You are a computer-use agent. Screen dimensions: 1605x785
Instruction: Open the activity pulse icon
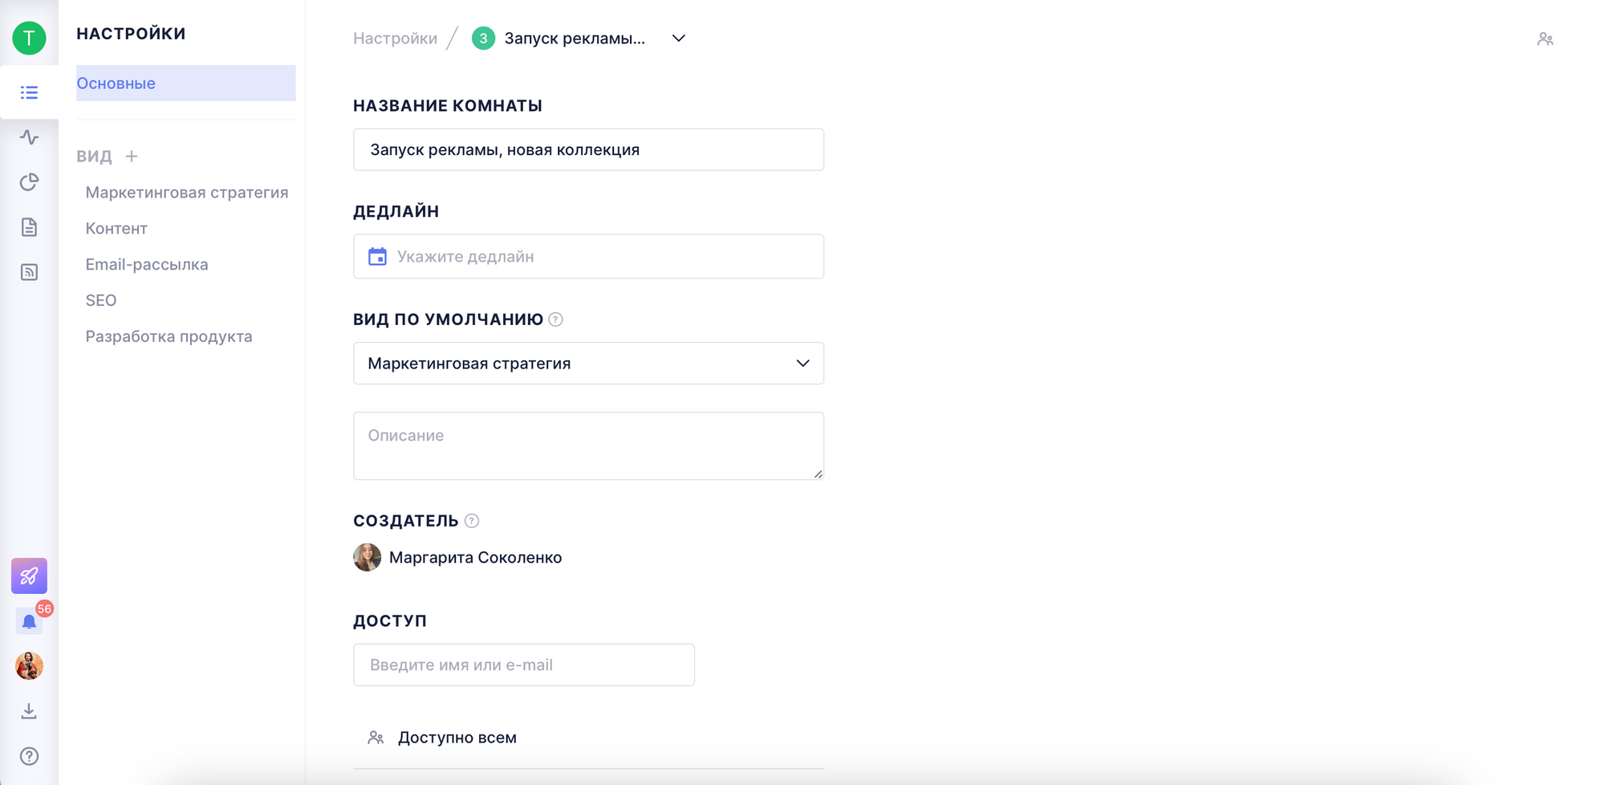tap(29, 137)
